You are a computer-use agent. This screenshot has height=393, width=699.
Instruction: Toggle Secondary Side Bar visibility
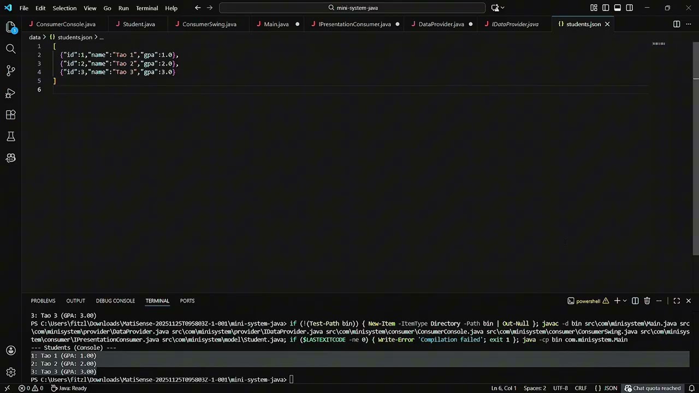pos(630,8)
